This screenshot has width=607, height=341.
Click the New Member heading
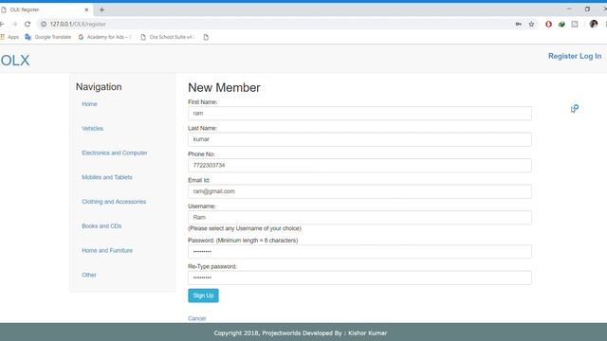[224, 88]
